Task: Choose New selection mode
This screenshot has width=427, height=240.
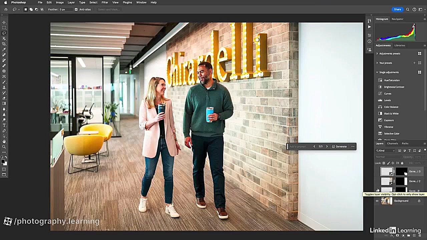Action: coord(26,9)
